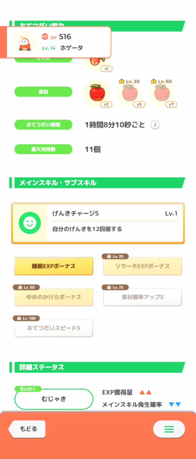The width and height of the screenshot is (196, 459).
Task: Tap the locked ゆめのかけらボーナス sub skill
Action: click(x=54, y=297)
